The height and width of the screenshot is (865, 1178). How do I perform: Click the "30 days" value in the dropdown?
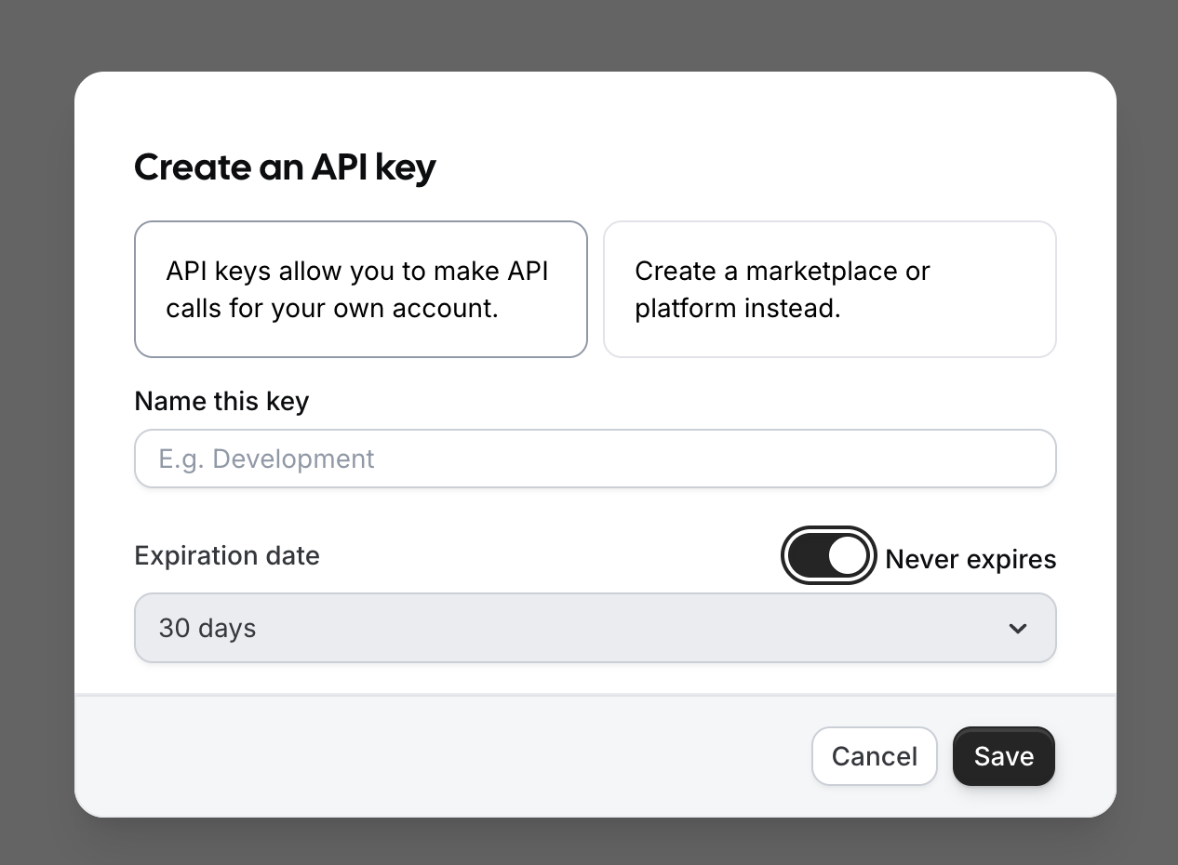click(x=207, y=629)
